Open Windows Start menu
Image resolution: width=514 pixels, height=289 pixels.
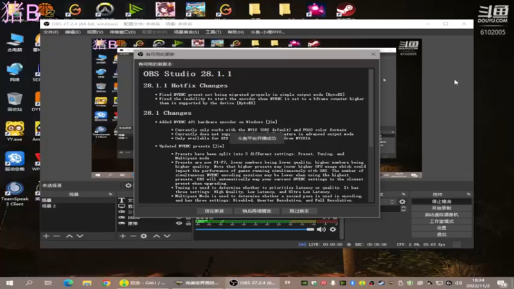click(x=10, y=283)
